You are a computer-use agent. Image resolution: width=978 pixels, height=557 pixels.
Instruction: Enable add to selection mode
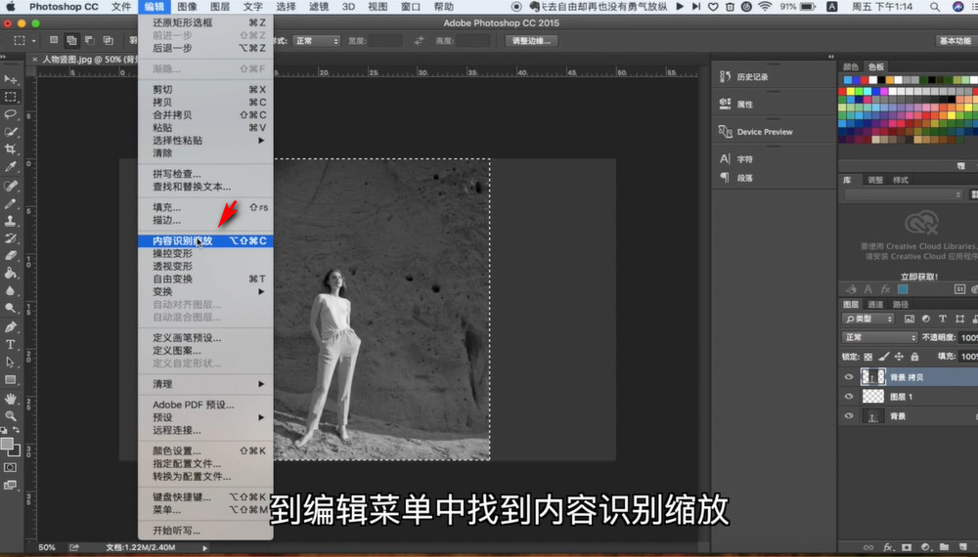71,40
